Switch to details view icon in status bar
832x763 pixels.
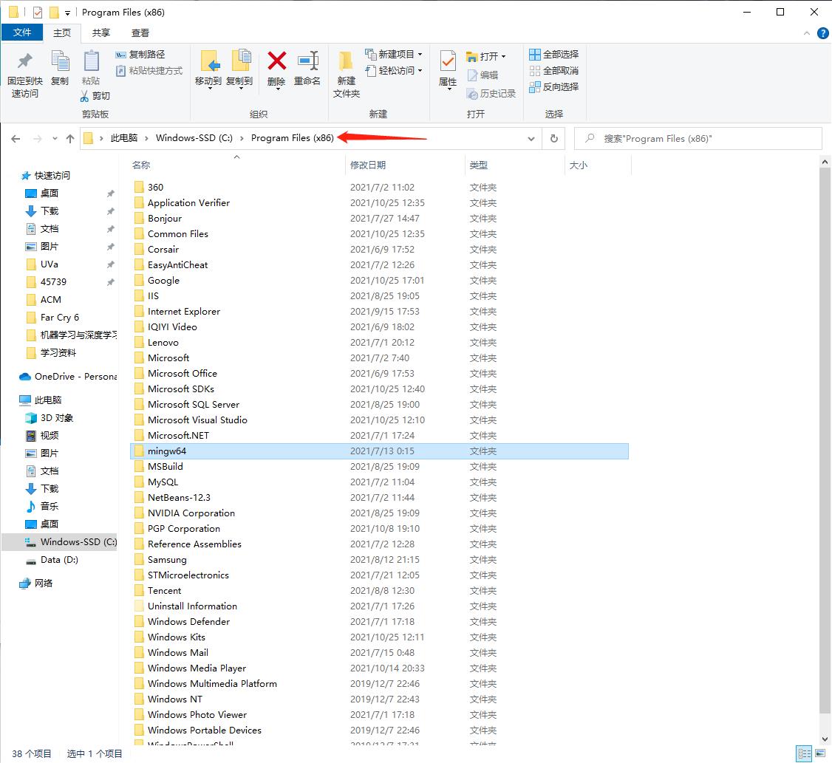[x=805, y=753]
